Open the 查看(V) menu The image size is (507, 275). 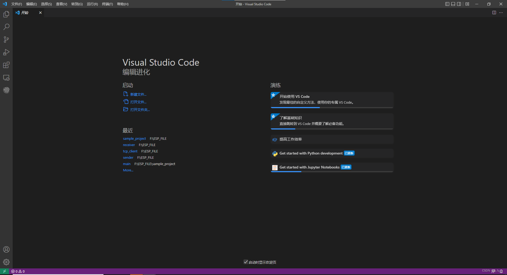pyautogui.click(x=62, y=4)
